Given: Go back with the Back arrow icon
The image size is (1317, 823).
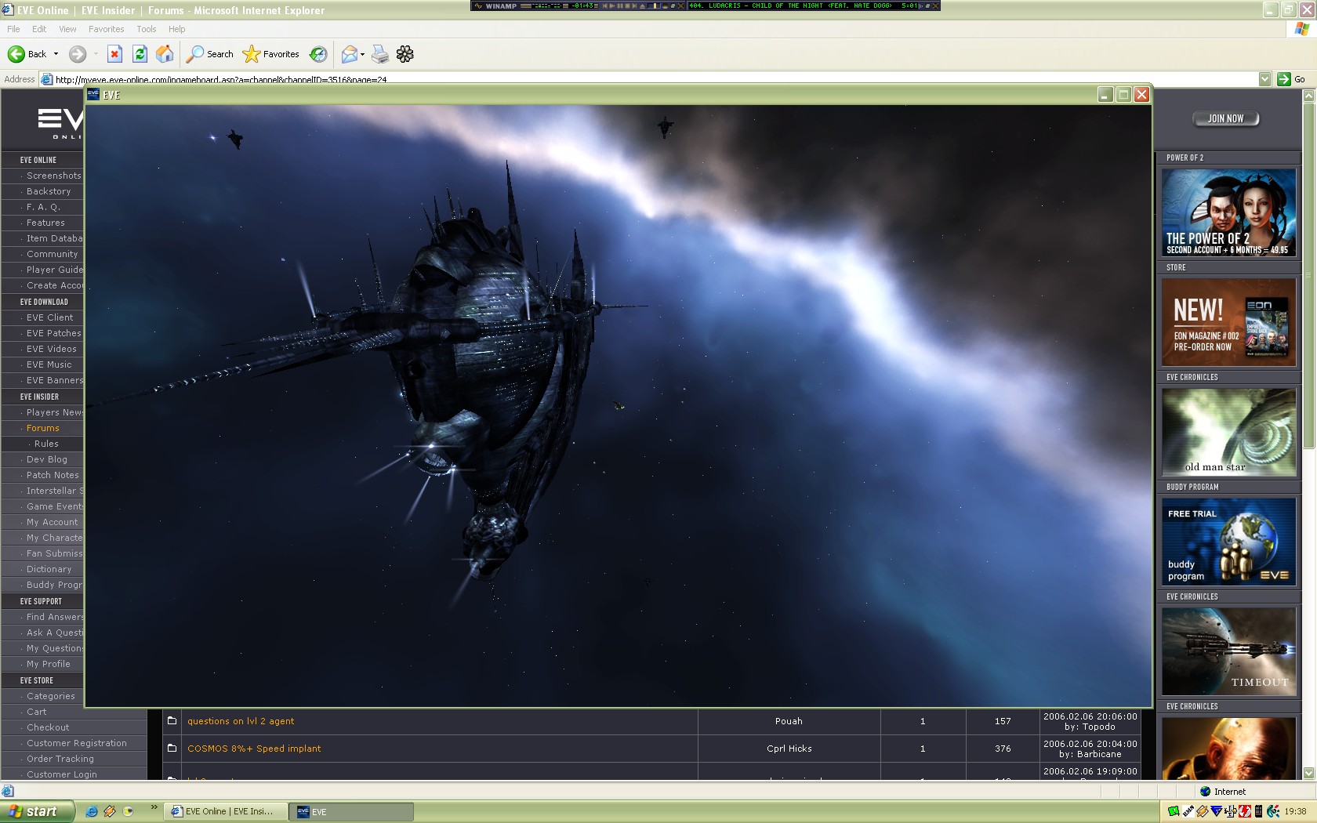Looking at the screenshot, I should [x=16, y=54].
